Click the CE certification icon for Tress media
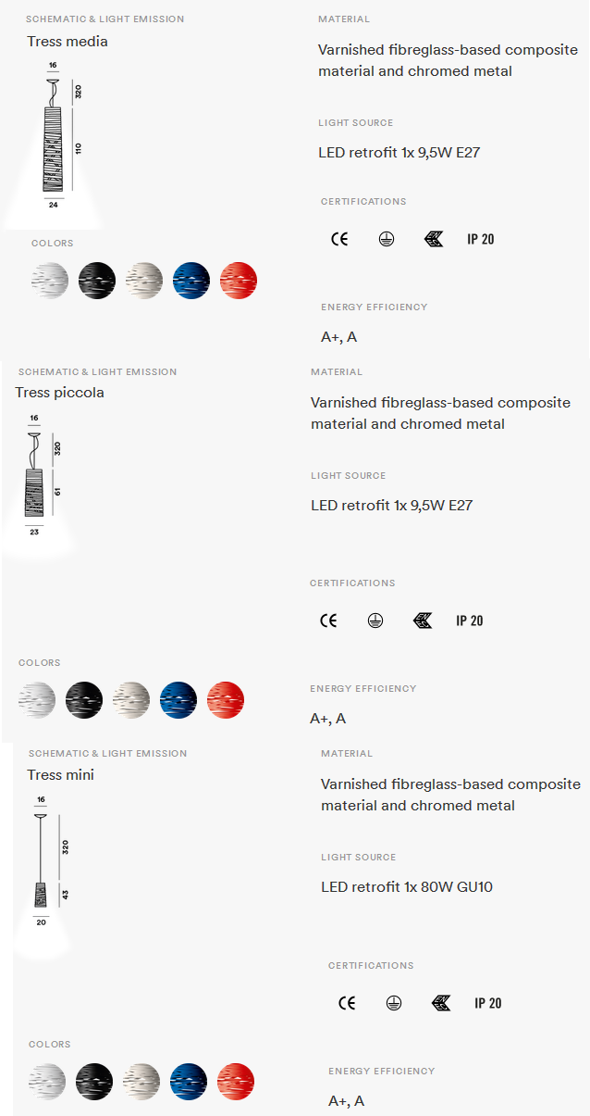Image resolution: width=590 pixels, height=1116 pixels. (339, 239)
